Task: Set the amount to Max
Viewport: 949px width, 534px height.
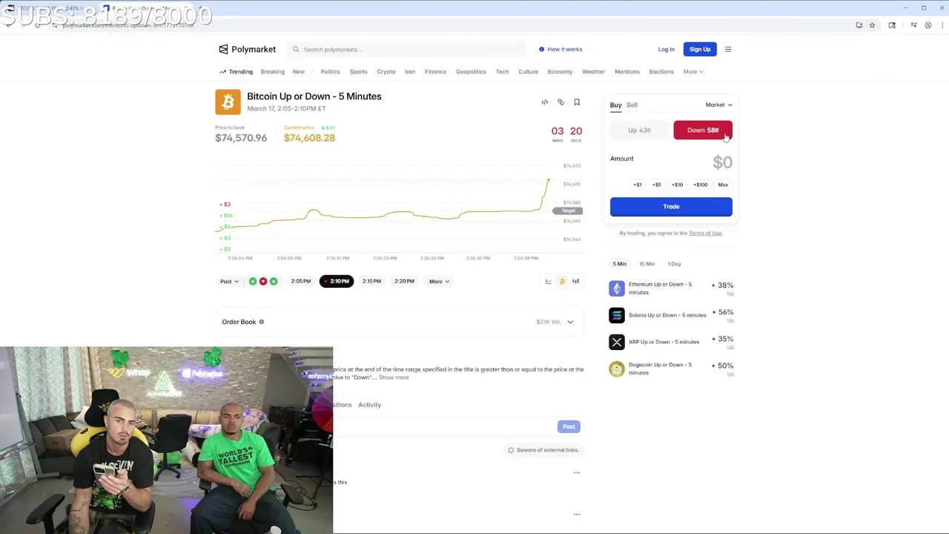Action: coord(723,185)
